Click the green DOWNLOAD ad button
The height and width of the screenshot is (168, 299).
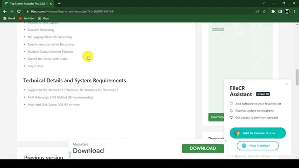[203, 148]
